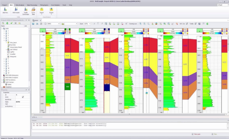Click the folder icon beside empty combo box
The image size is (229, 139).
click(63, 24)
